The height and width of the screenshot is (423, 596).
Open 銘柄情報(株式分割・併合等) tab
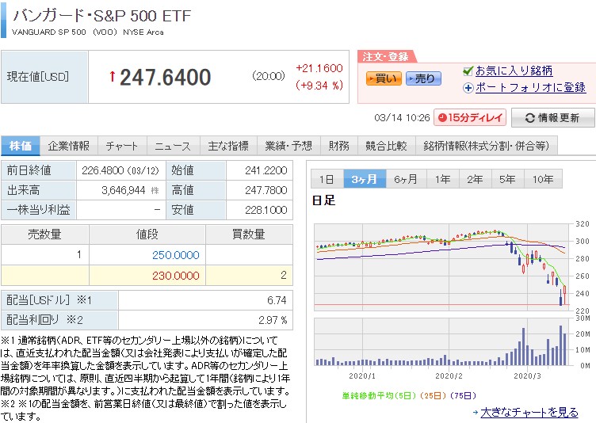[x=486, y=146]
